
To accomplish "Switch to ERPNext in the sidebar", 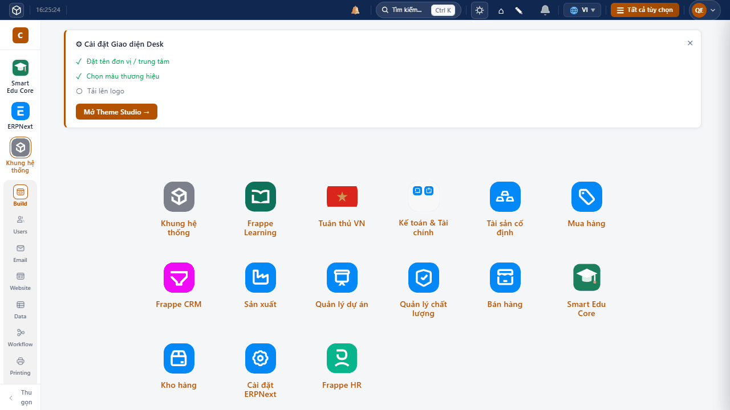I will [21, 116].
